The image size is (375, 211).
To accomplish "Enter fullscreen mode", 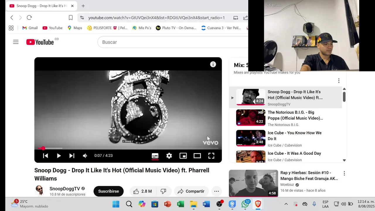I will click(x=211, y=156).
